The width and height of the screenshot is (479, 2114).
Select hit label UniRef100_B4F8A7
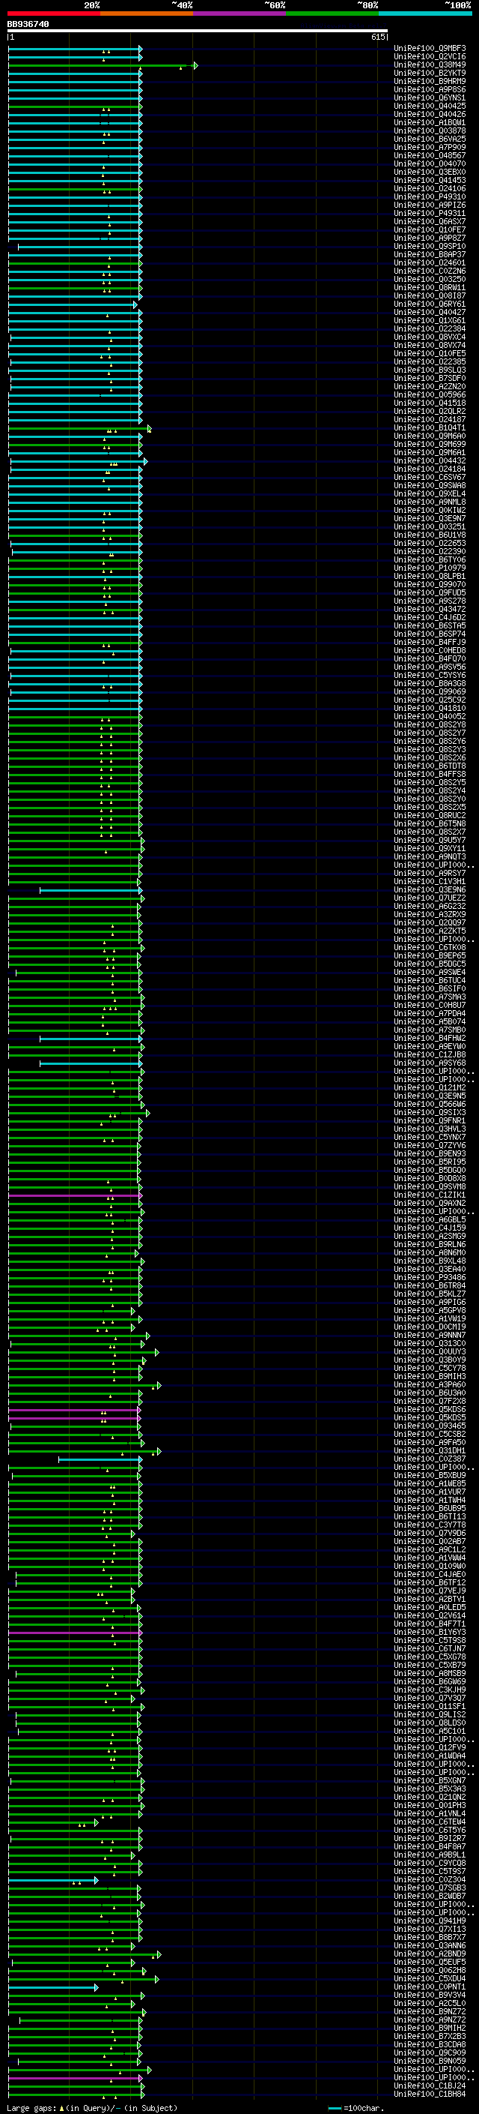(x=430, y=1846)
